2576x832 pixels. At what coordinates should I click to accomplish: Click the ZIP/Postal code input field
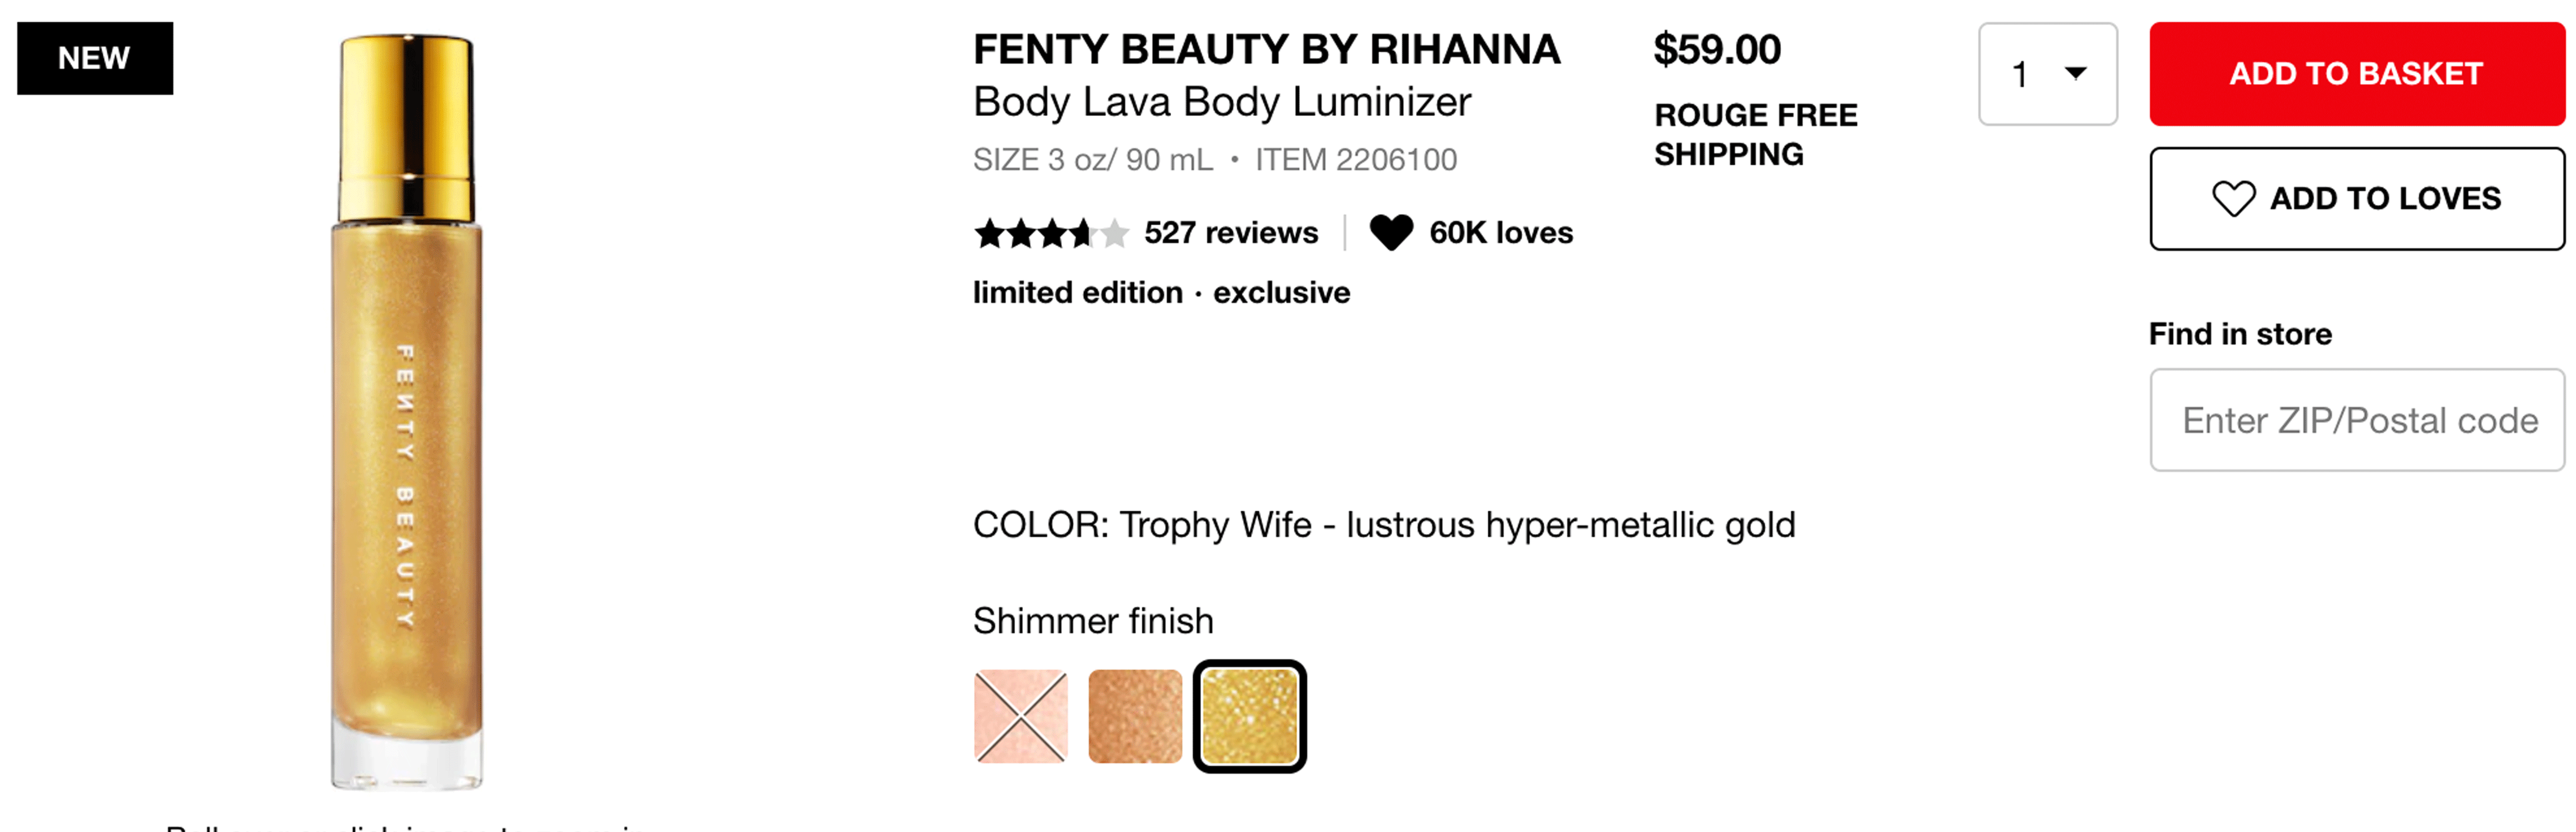pos(2356,420)
